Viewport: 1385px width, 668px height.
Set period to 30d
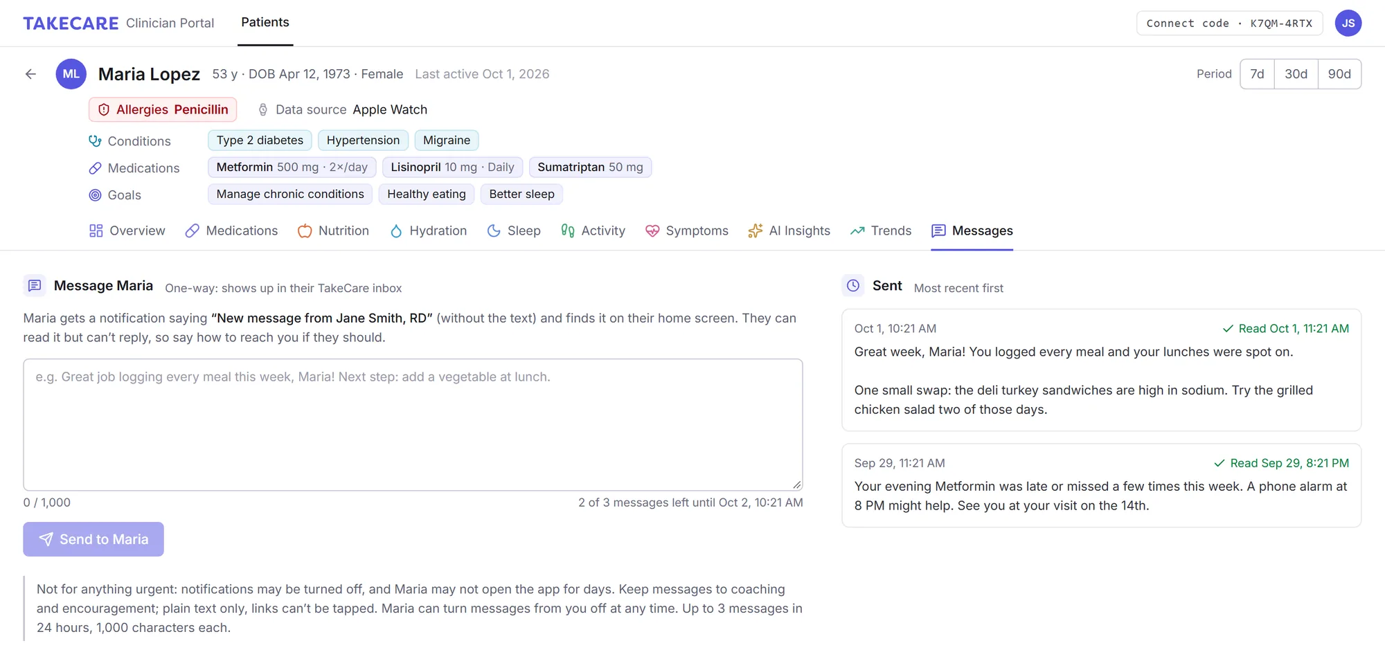tap(1296, 74)
